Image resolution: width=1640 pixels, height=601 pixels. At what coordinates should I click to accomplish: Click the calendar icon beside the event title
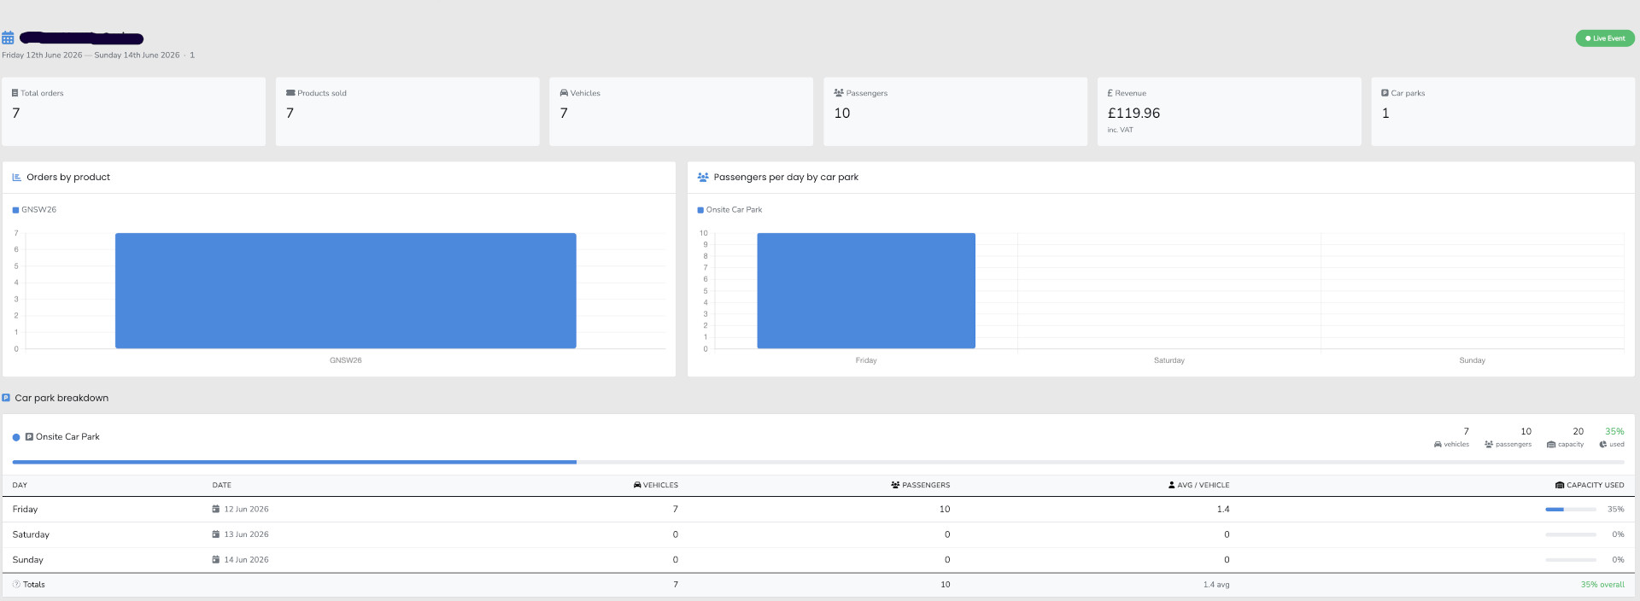point(8,38)
